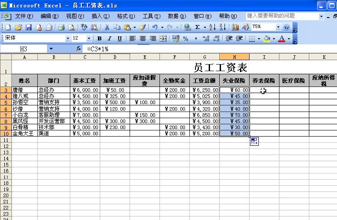Click the borders button
337x220 pixels.
click(x=252, y=39)
